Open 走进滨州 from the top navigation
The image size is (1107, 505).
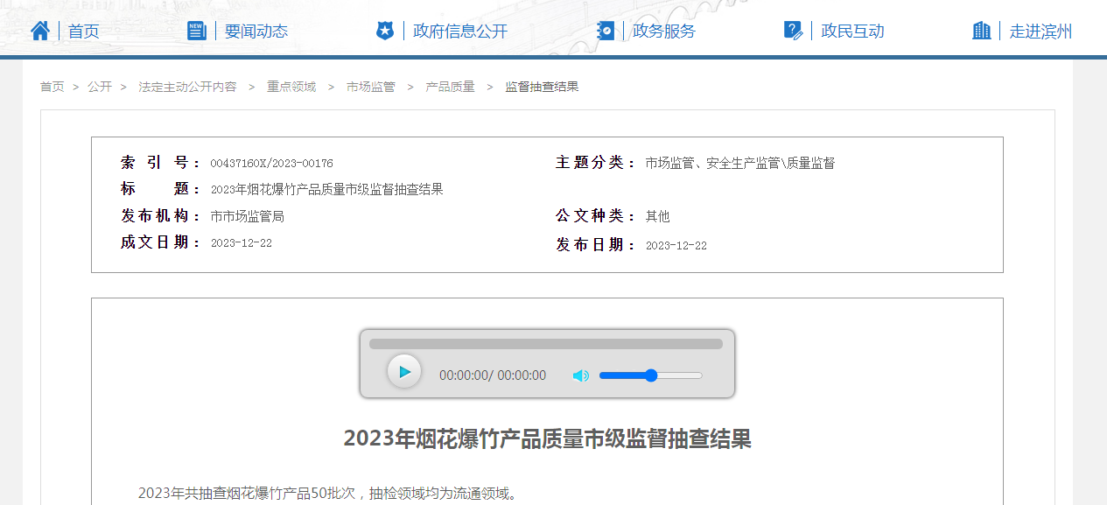pos(1040,32)
